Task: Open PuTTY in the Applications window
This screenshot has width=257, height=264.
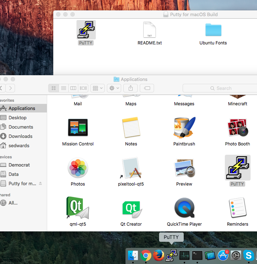Action: [237, 168]
